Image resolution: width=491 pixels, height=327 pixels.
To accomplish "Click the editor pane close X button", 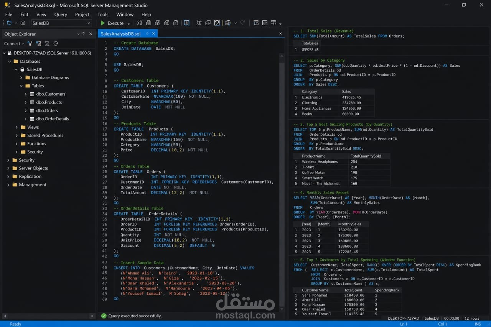I will tap(280, 34).
